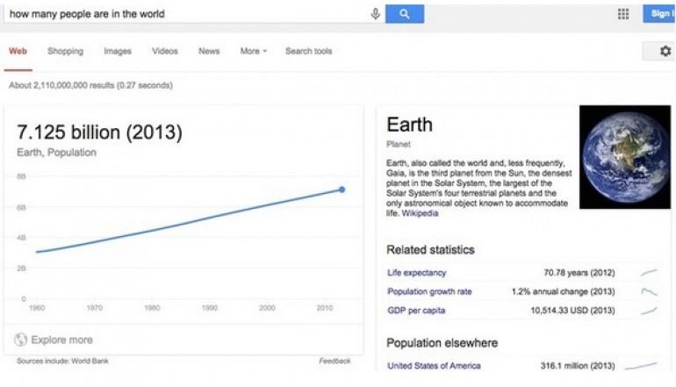Open the Wikipedia link for Earth

[420, 213]
